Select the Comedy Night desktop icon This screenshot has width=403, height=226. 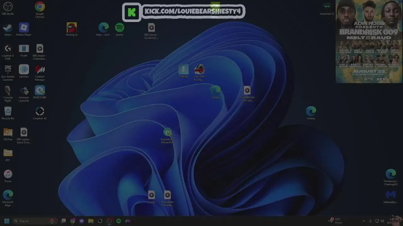click(x=8, y=94)
